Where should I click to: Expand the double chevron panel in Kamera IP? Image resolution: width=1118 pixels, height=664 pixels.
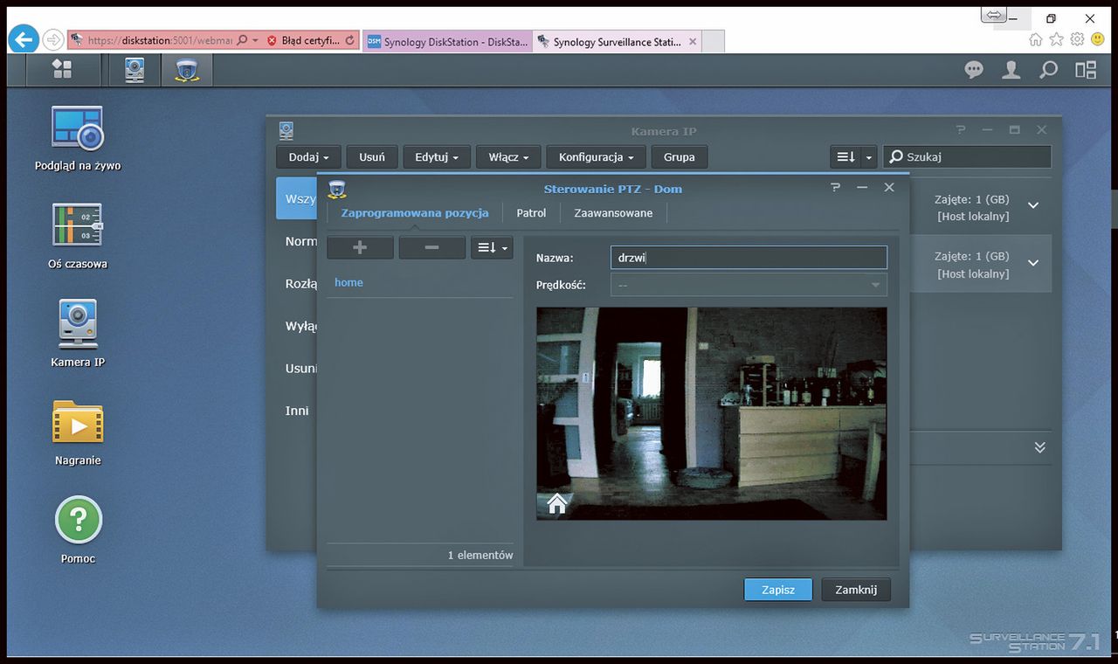click(x=1039, y=446)
